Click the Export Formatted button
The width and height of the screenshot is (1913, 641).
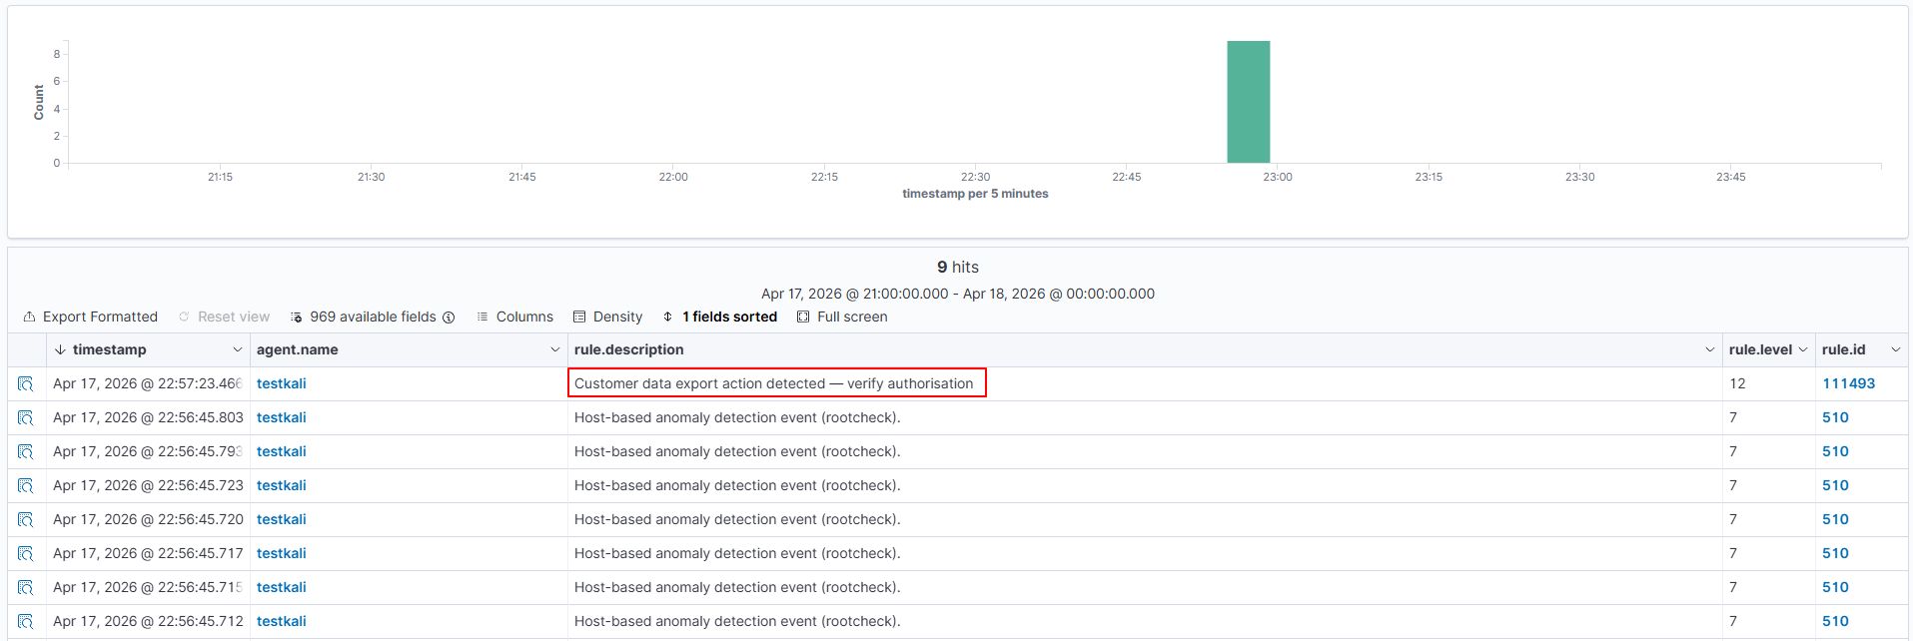(x=91, y=317)
